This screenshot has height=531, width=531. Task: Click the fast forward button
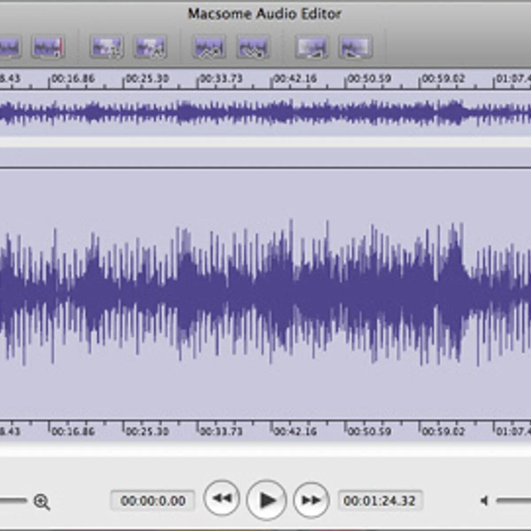[x=312, y=500]
